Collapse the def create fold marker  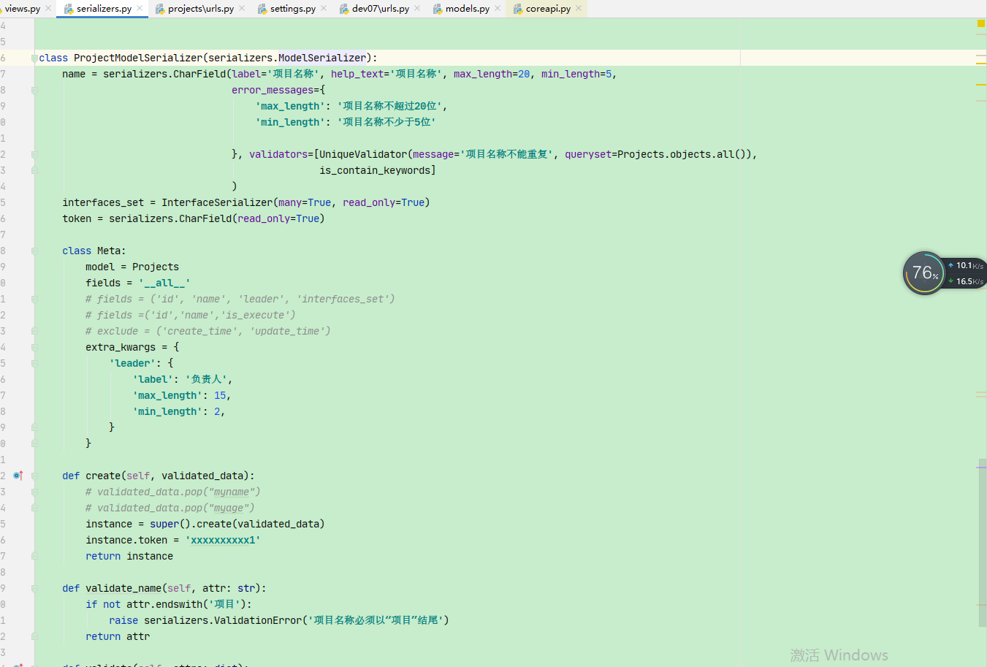pyautogui.click(x=34, y=476)
